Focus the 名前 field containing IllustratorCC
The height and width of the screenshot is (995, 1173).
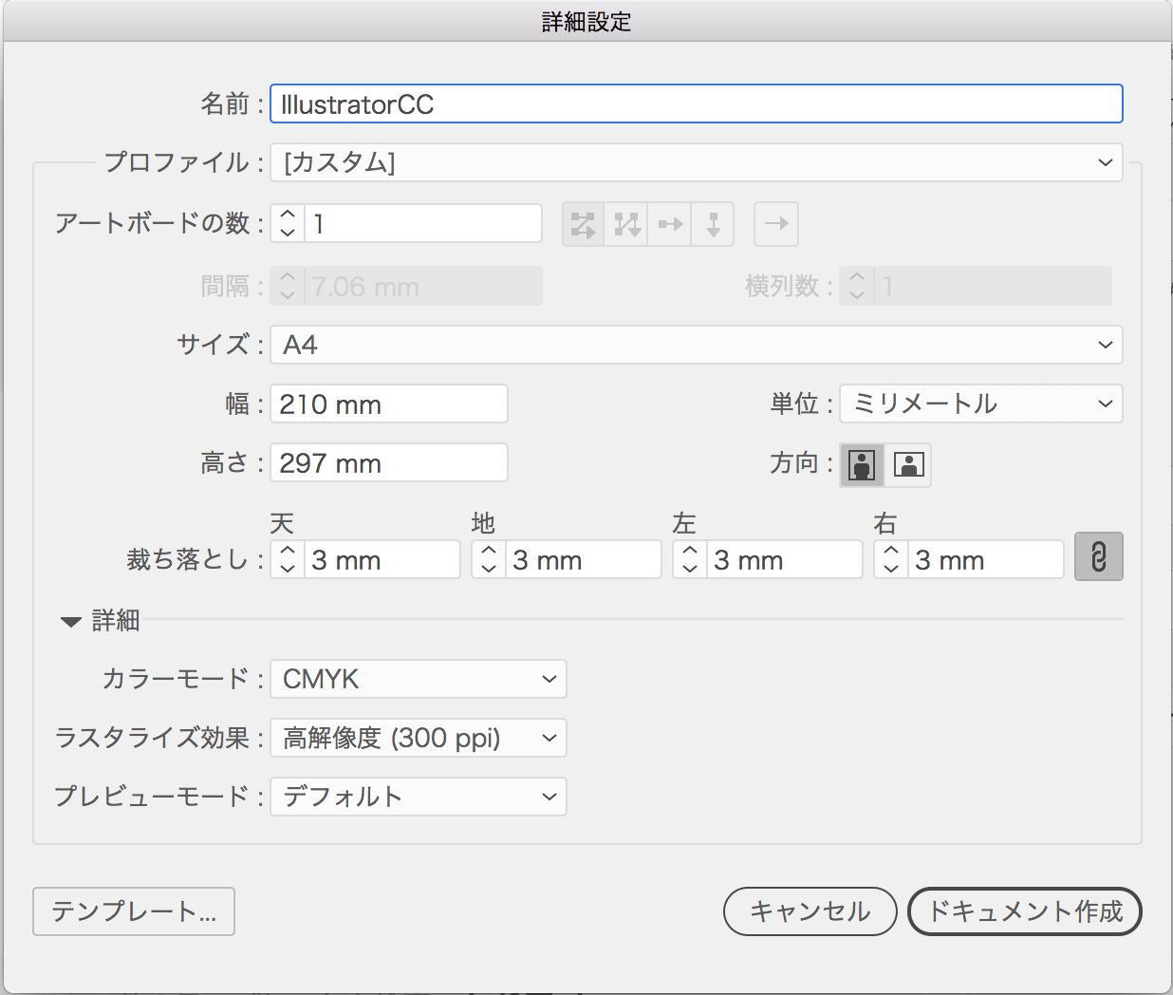pyautogui.click(x=697, y=103)
